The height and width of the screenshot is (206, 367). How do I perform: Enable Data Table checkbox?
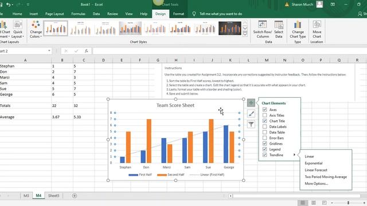coord(264,132)
